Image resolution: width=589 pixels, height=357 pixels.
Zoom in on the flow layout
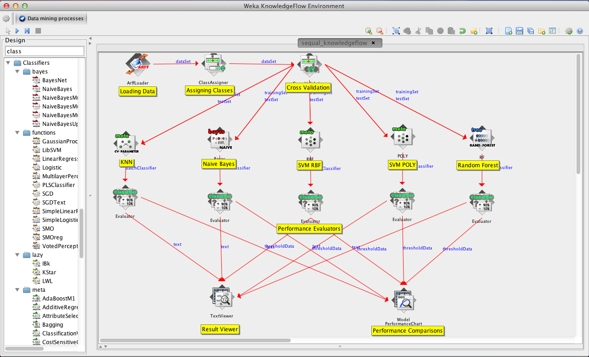click(369, 31)
